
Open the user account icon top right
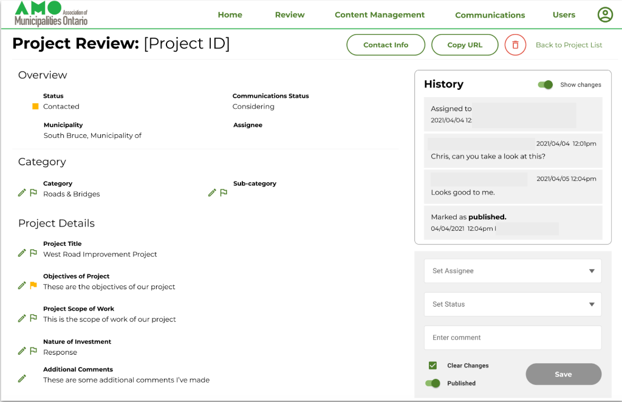point(605,14)
